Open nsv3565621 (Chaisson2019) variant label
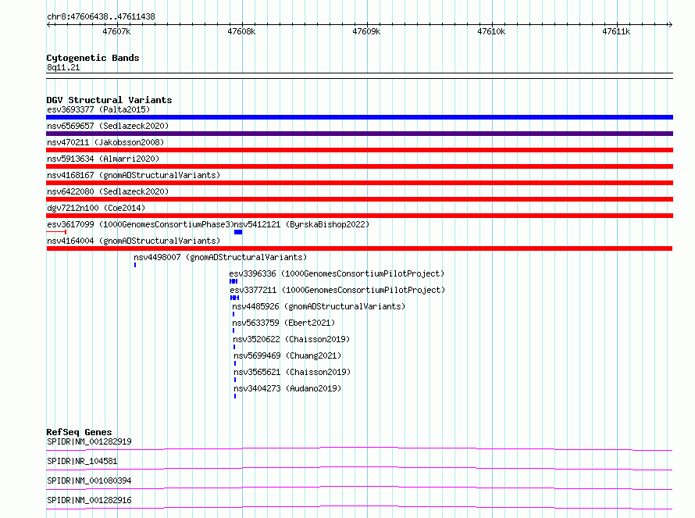 [292, 372]
